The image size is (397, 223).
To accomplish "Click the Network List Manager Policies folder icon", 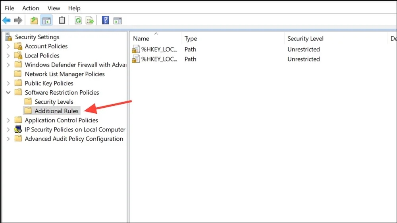I will pyautogui.click(x=18, y=74).
